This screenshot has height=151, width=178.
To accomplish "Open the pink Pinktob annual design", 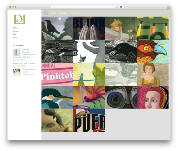I will pos(57,74).
